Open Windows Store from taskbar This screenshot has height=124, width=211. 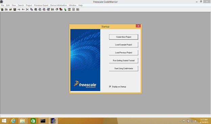[33, 121]
